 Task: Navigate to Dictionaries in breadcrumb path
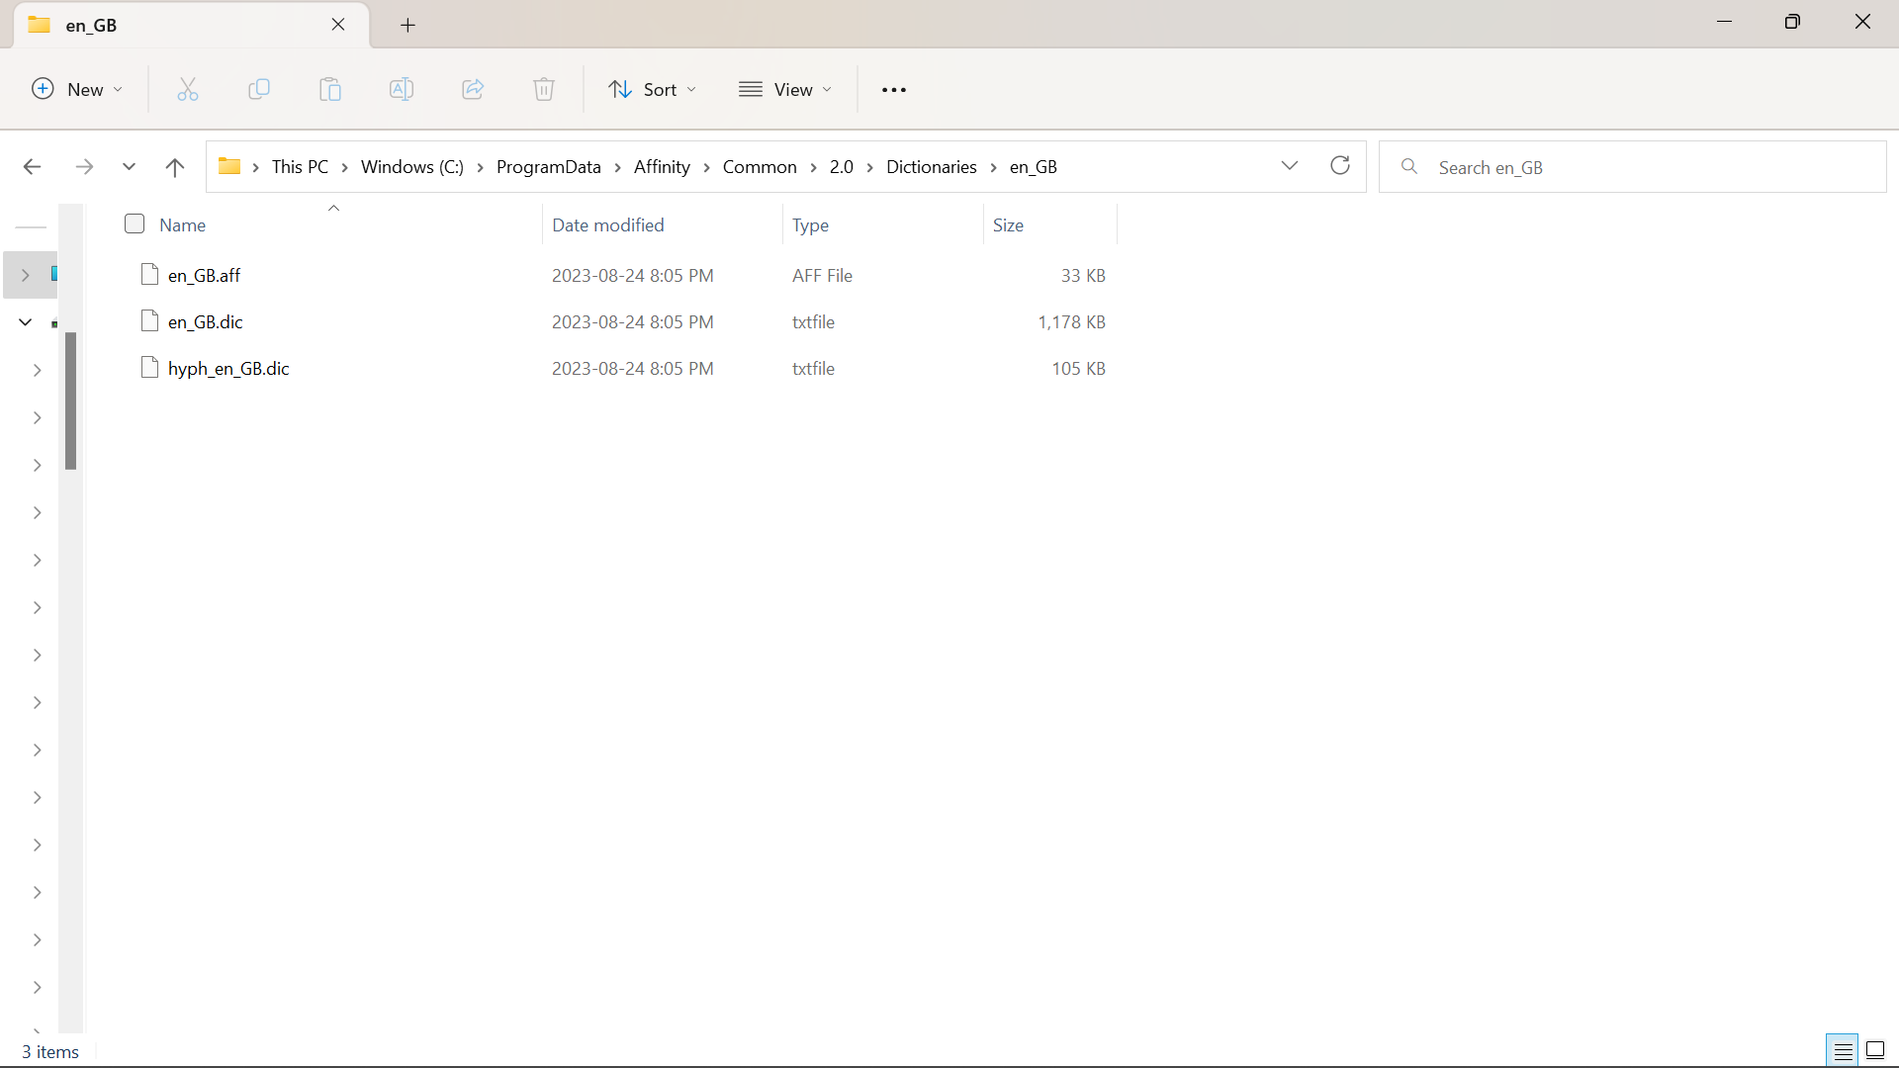click(931, 167)
